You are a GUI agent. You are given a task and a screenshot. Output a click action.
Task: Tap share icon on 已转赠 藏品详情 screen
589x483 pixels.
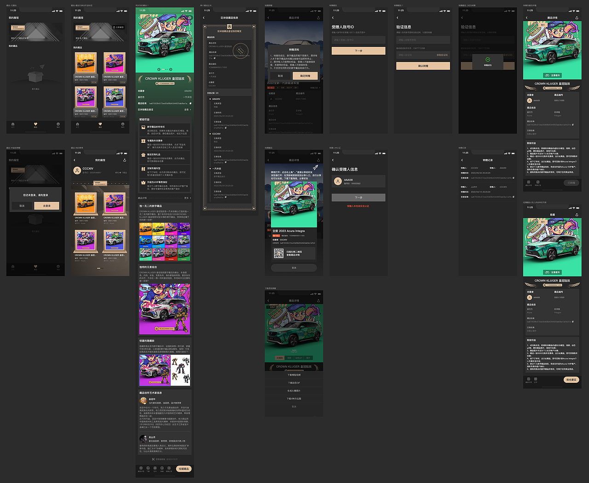pyautogui.click(x=577, y=18)
